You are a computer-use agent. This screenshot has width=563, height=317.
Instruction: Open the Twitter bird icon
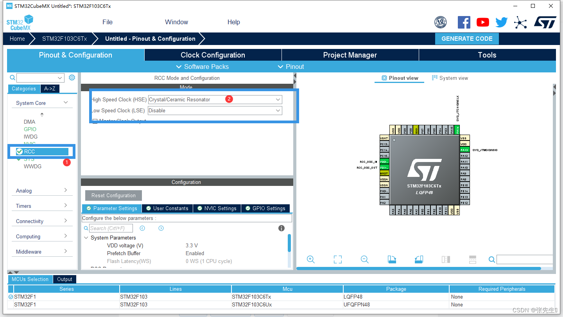(x=502, y=22)
